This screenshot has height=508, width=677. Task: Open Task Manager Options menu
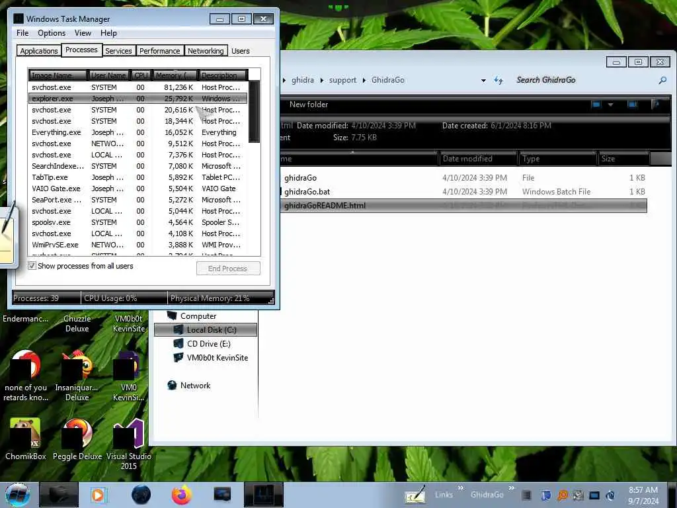click(x=52, y=33)
